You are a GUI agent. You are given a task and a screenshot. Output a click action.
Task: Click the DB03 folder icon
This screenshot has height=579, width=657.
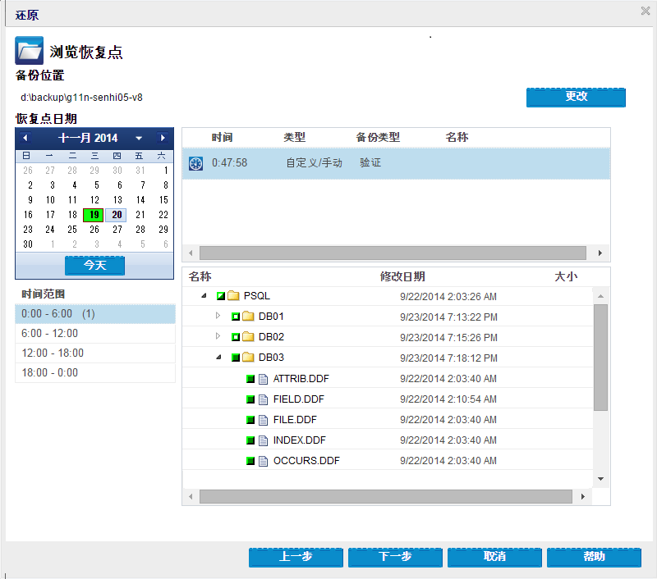[248, 358]
